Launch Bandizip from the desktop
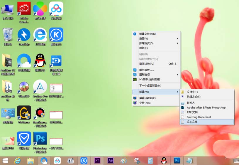Image resolution: width=239 pixels, height=165 pixels. pos(24,35)
